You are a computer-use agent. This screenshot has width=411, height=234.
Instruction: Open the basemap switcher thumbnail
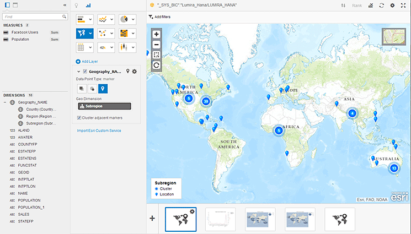[394, 37]
